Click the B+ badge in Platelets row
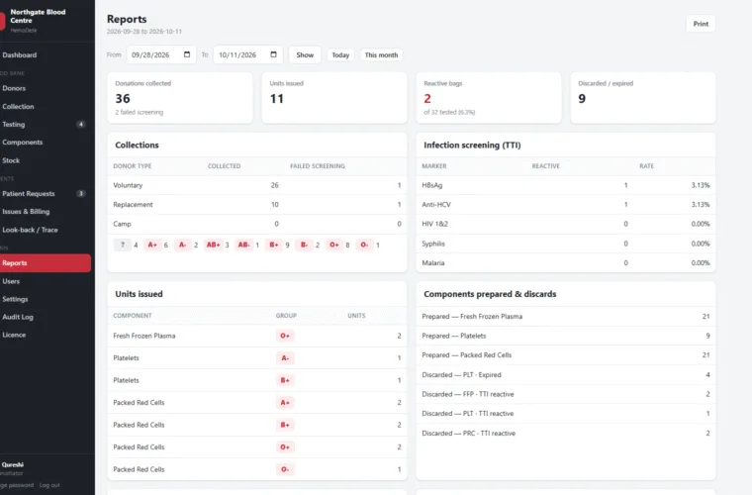This screenshot has width=752, height=495. [285, 380]
